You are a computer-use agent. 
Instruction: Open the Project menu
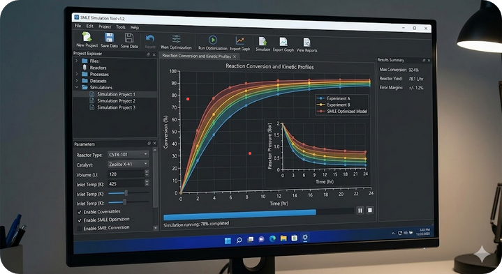[105, 26]
